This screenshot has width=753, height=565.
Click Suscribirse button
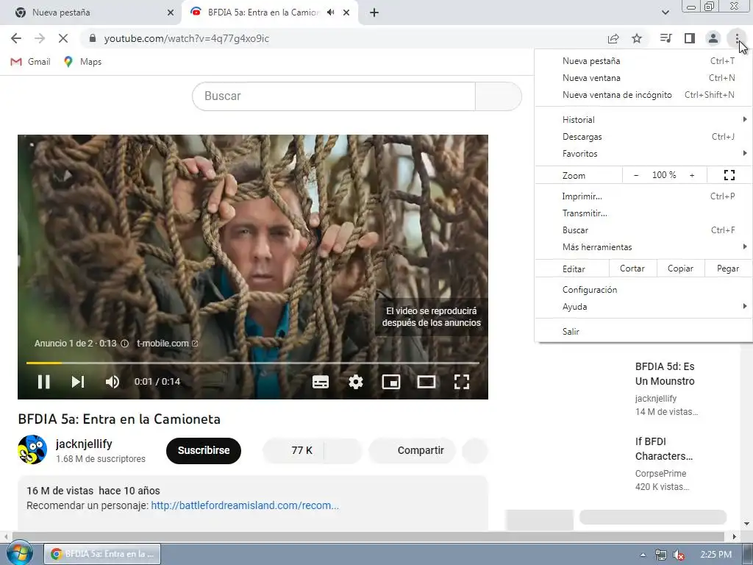click(x=204, y=451)
